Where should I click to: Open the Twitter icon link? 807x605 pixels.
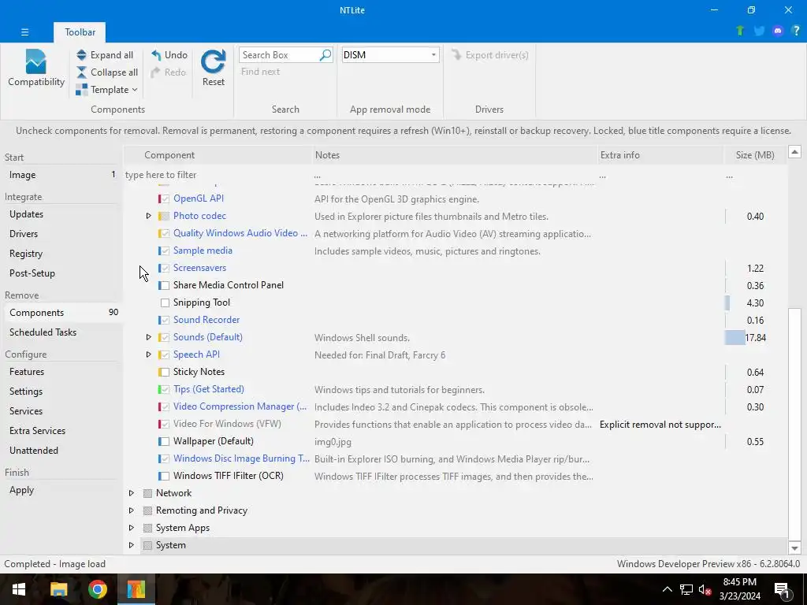[x=759, y=31]
